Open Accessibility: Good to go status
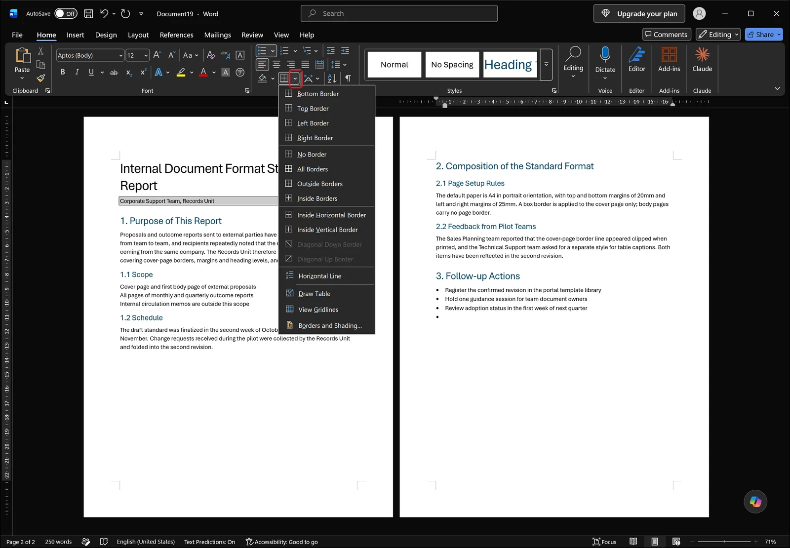This screenshot has width=790, height=548. pyautogui.click(x=282, y=542)
